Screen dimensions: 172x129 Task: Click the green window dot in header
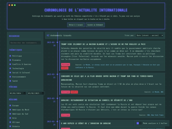pyautogui.click(x=15, y=5)
